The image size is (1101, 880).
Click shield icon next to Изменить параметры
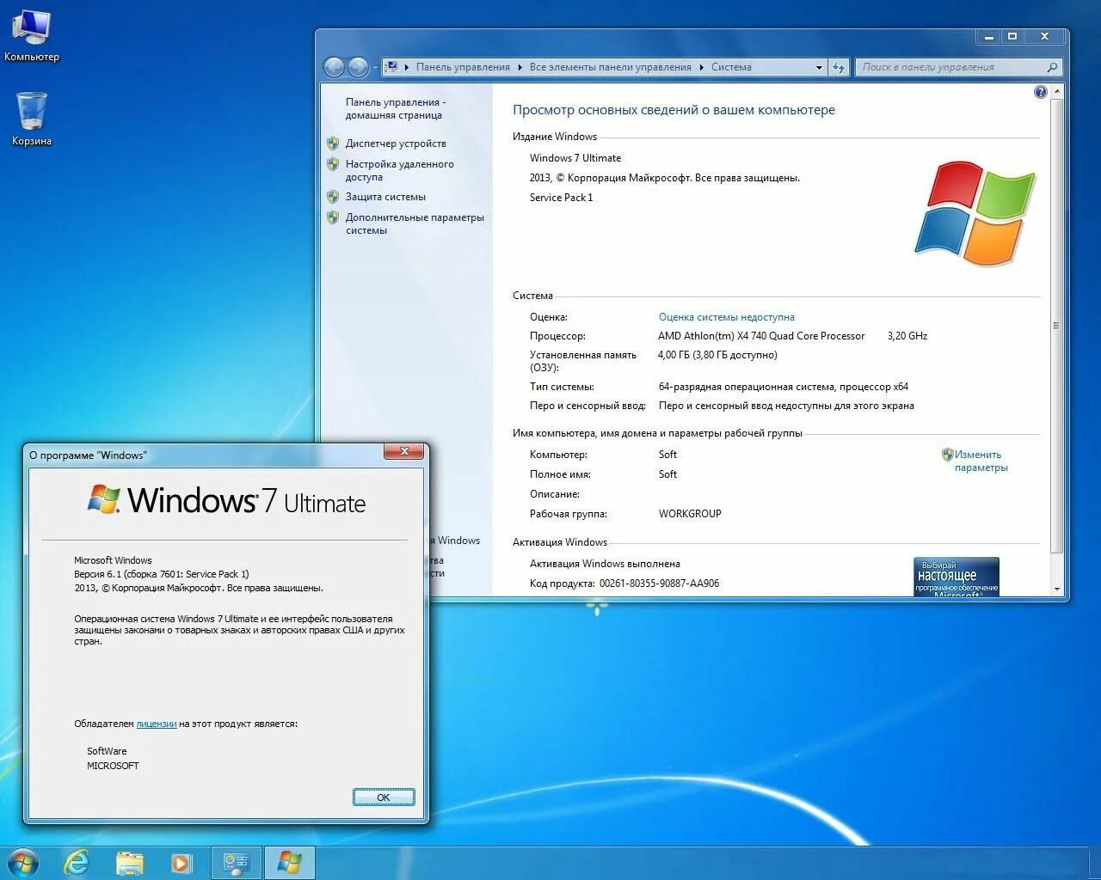(947, 455)
